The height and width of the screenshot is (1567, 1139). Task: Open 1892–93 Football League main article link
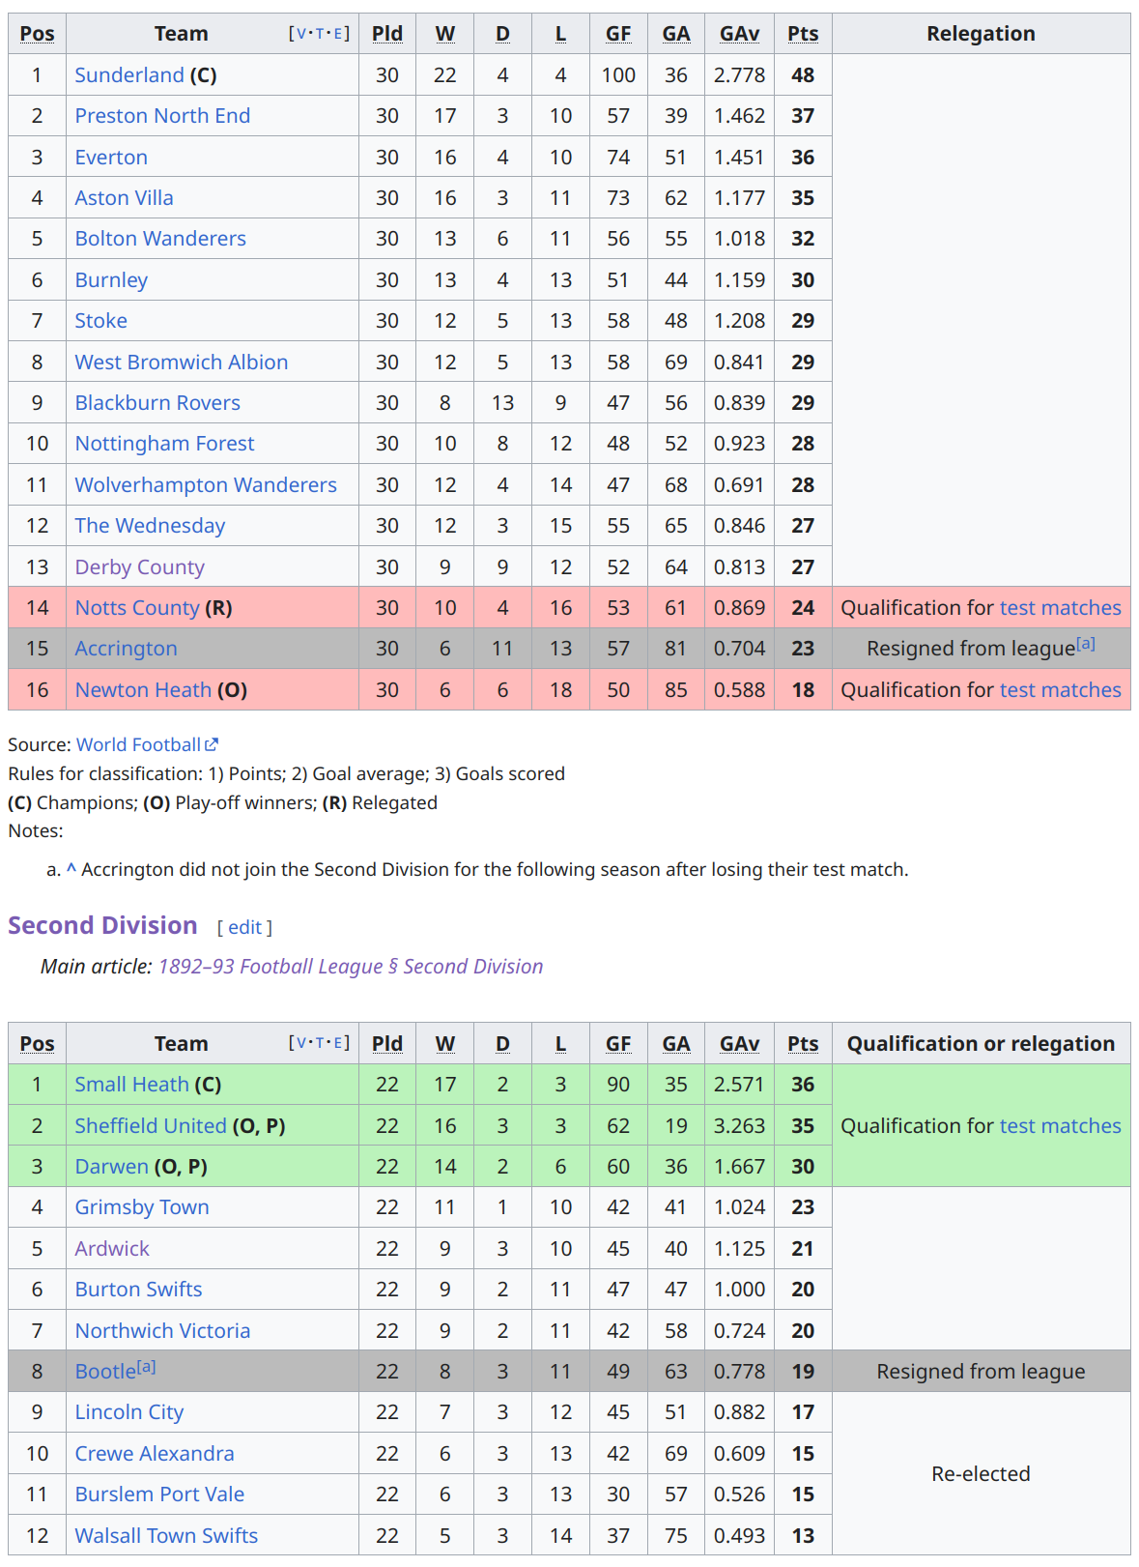pos(351,967)
